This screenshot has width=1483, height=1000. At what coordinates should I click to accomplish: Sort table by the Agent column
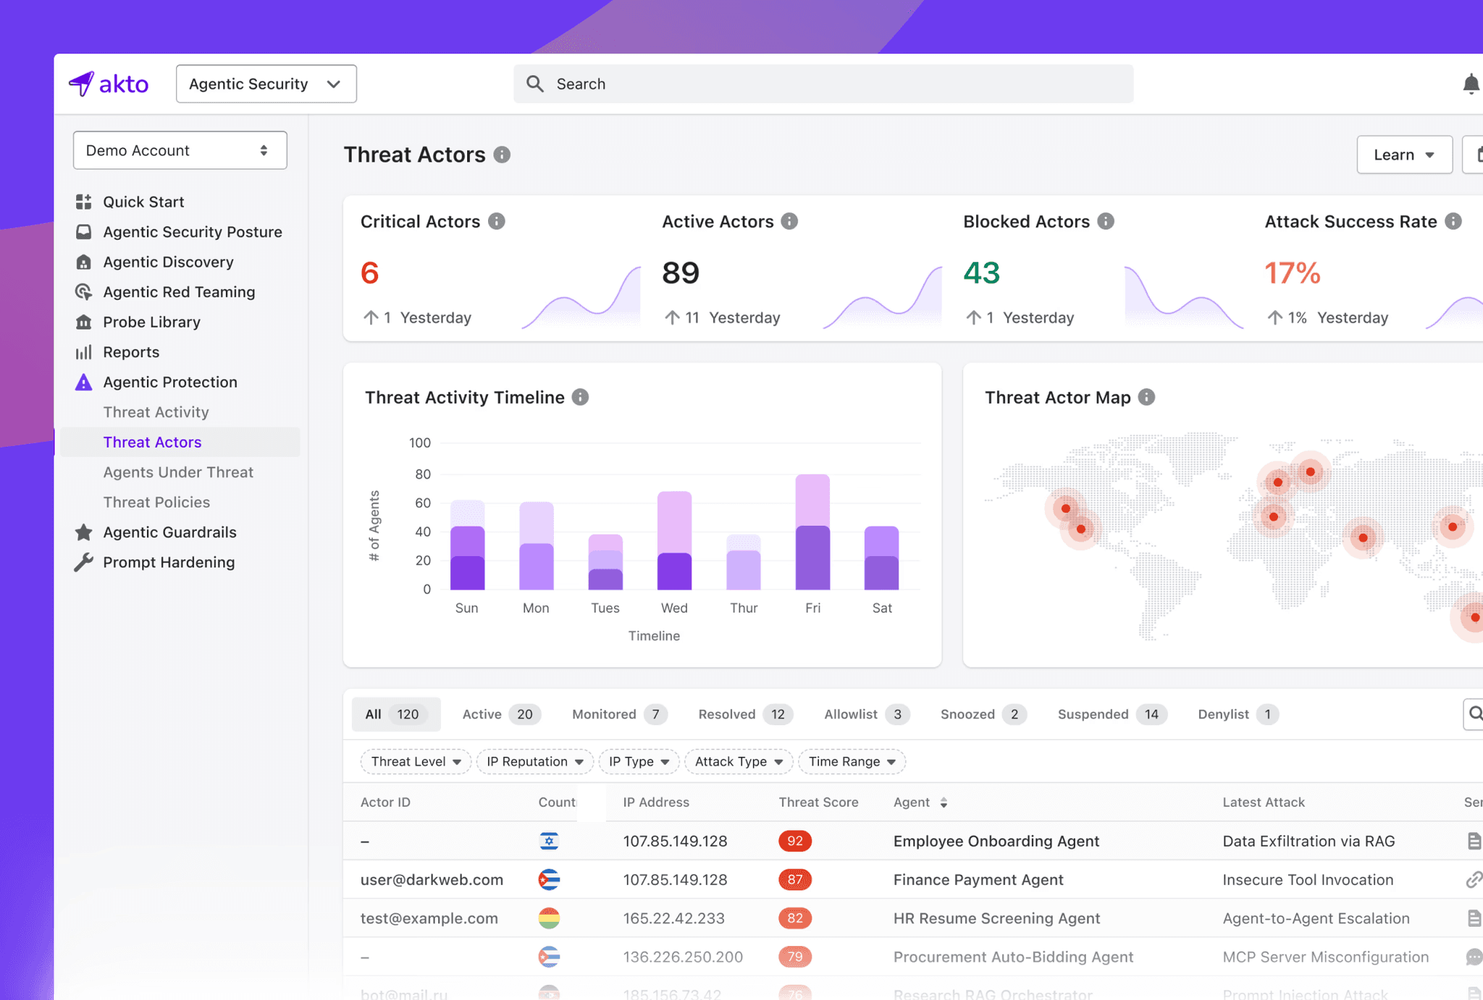click(x=944, y=802)
